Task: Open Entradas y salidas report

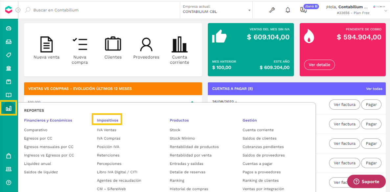Action: coord(187,164)
